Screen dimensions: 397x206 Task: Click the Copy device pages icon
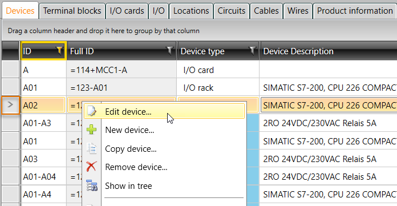tap(91, 148)
